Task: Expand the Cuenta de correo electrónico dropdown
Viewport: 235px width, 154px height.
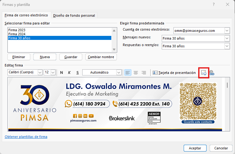Action: (227, 31)
